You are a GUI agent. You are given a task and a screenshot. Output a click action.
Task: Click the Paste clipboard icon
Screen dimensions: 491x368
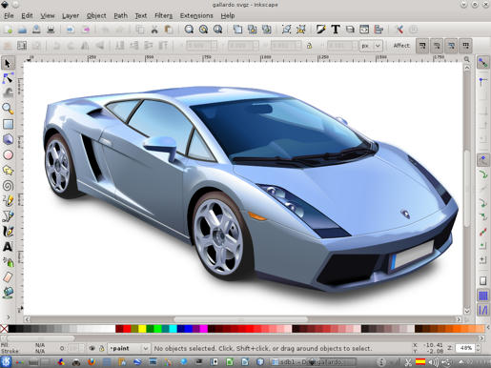(169, 30)
